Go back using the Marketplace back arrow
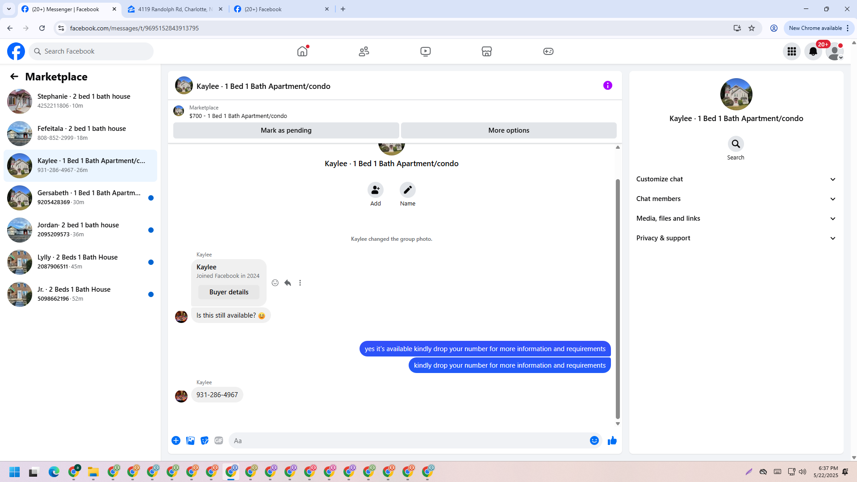This screenshot has width=857, height=482. [x=14, y=76]
